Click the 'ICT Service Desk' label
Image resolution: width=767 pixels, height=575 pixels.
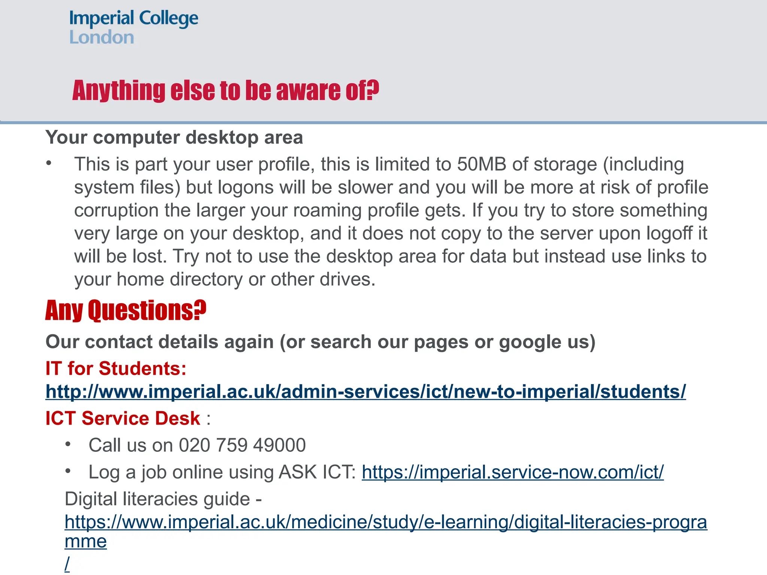[123, 418]
